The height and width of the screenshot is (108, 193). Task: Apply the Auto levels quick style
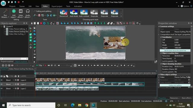pos(74,13)
